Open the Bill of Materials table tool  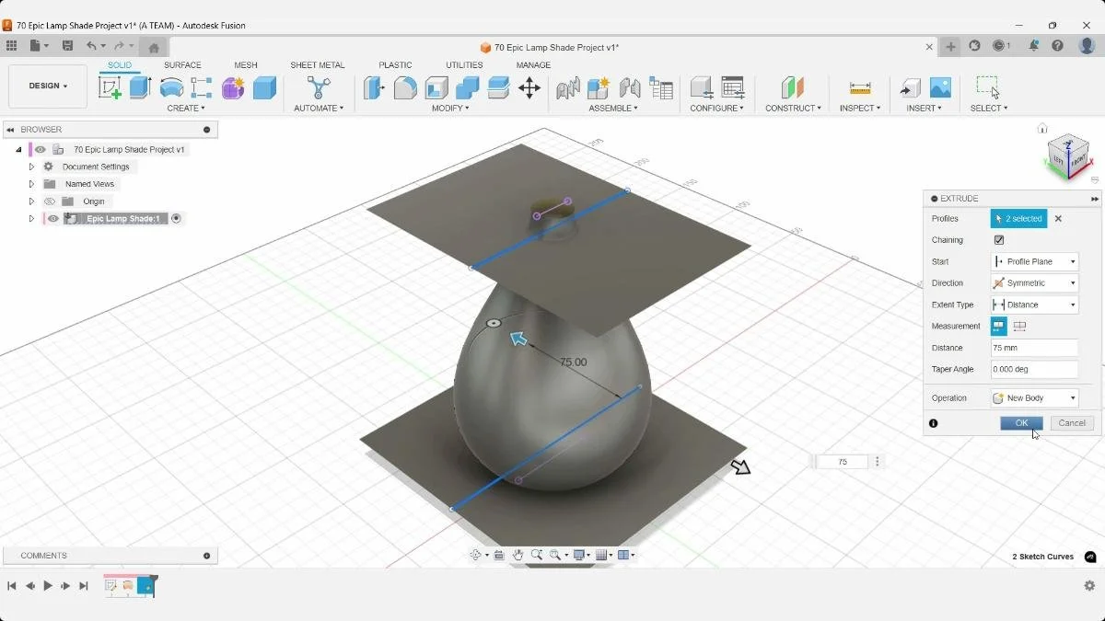click(x=661, y=87)
